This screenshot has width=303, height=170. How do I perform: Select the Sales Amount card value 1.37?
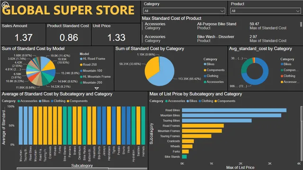pyautogui.click(x=24, y=37)
